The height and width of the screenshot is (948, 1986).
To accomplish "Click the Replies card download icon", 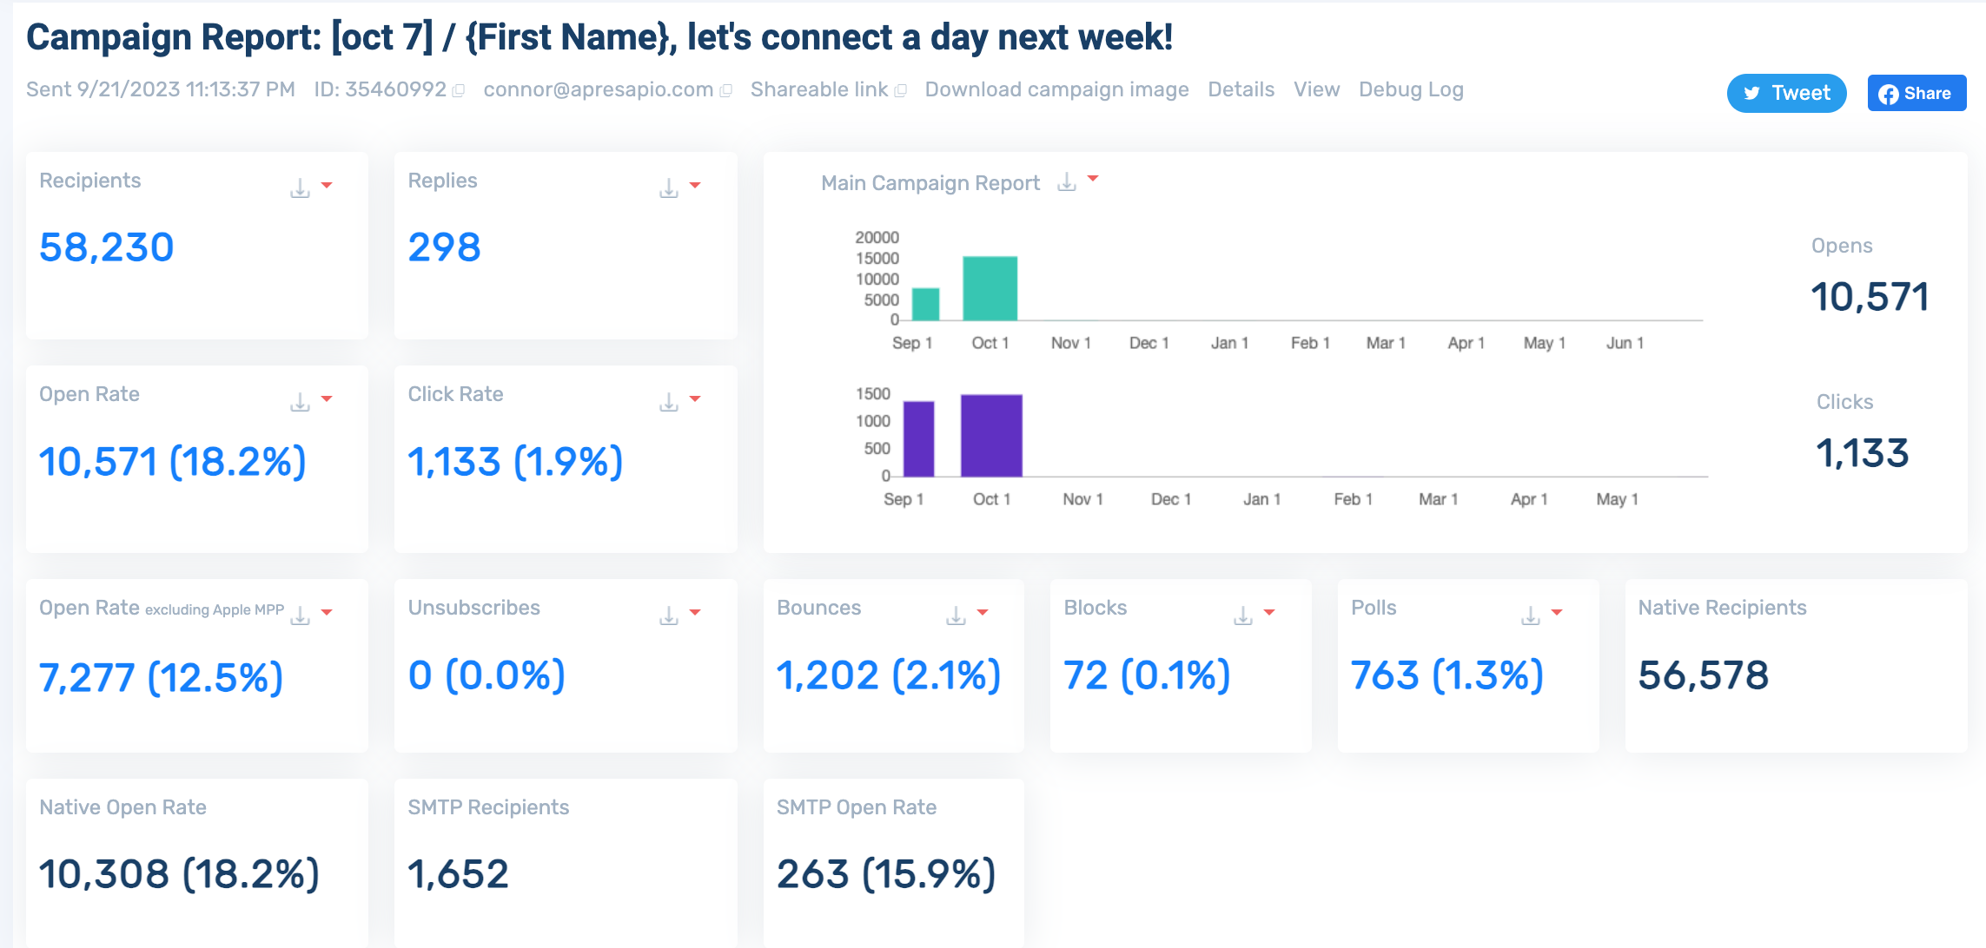I will click(x=668, y=188).
